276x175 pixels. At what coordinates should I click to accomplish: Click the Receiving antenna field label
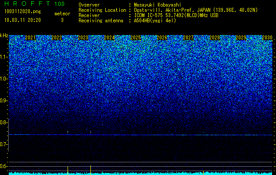101,21
